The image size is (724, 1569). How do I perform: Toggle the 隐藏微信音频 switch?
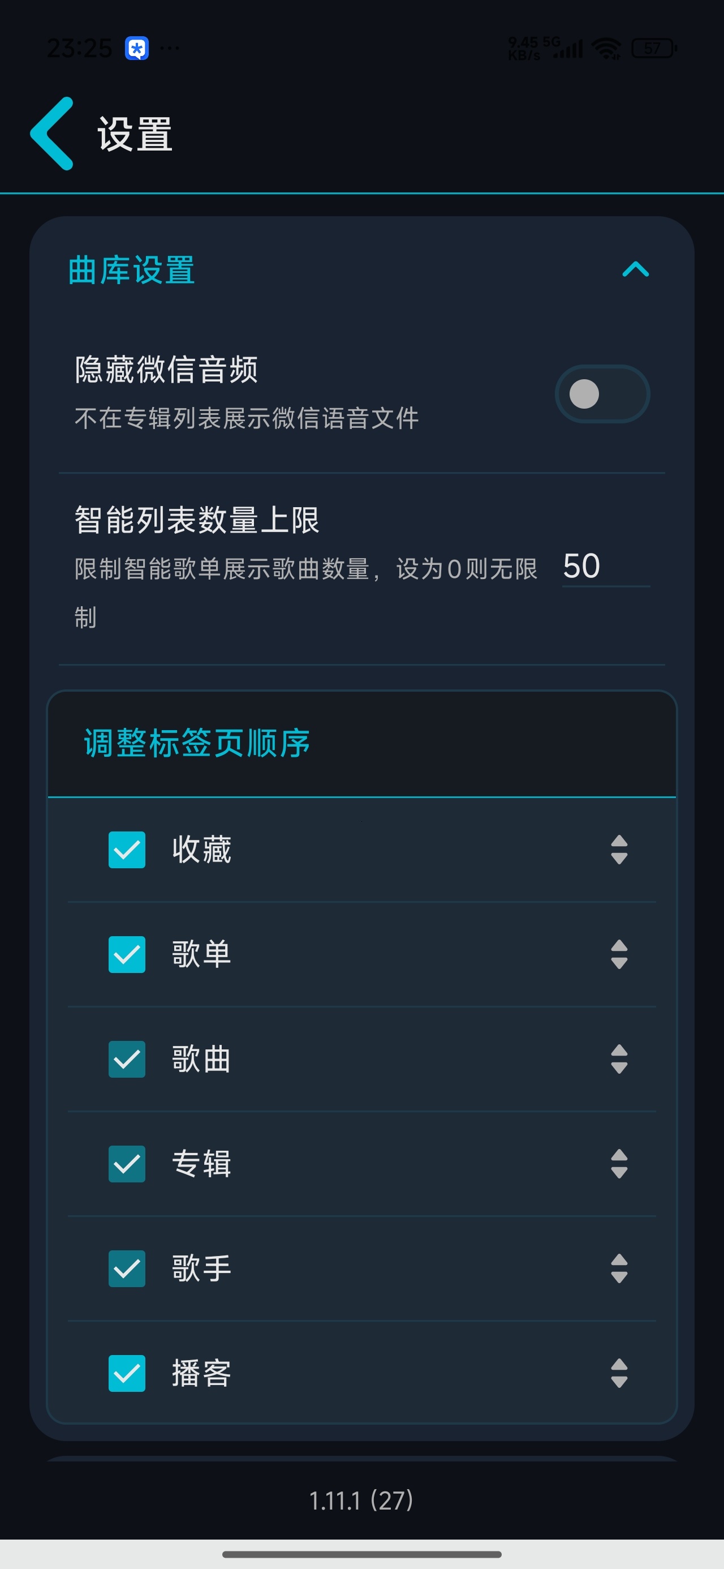[x=602, y=393]
